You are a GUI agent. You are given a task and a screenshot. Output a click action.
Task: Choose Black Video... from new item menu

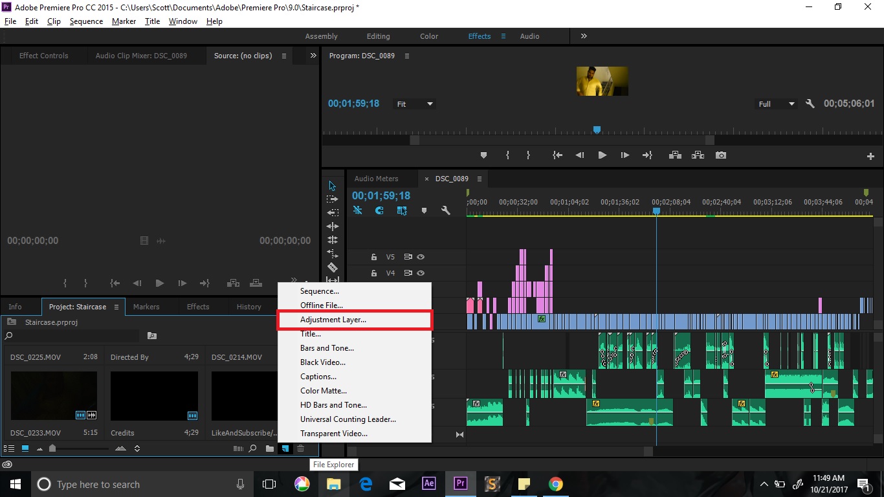coord(355,362)
